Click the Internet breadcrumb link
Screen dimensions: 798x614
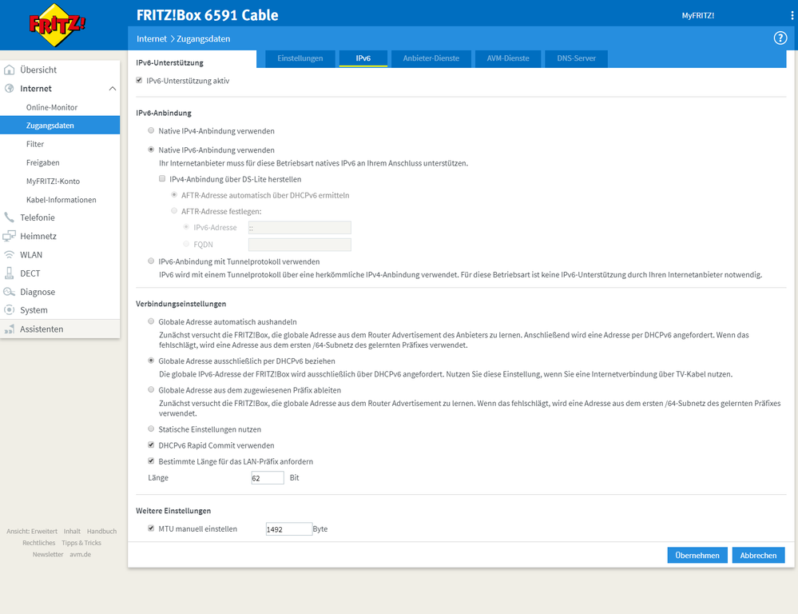click(152, 38)
